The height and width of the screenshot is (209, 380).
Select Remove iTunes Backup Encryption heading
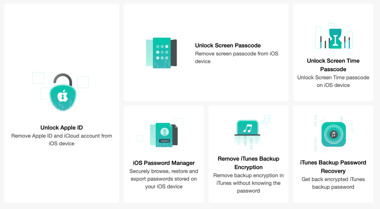pos(248,163)
